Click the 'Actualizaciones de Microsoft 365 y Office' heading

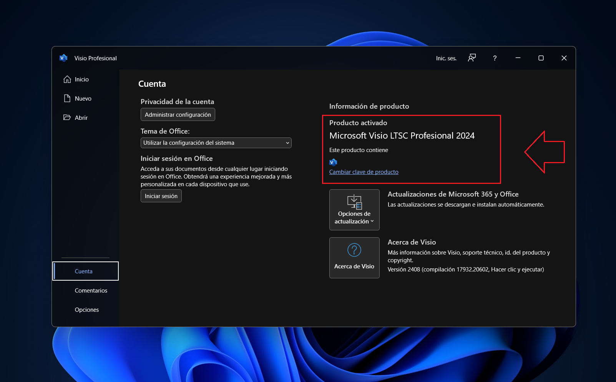point(453,194)
